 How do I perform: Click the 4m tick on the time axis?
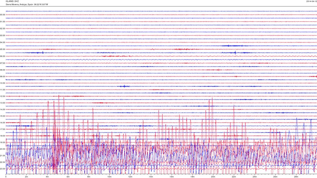pos(47,177)
